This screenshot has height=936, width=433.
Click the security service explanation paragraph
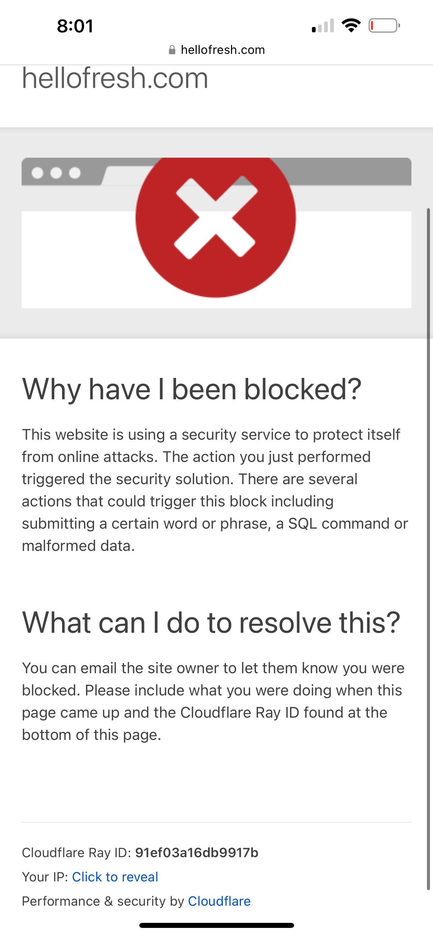(x=214, y=490)
